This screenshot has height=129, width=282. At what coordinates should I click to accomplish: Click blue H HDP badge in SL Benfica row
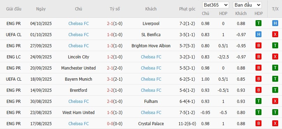tap(258, 34)
